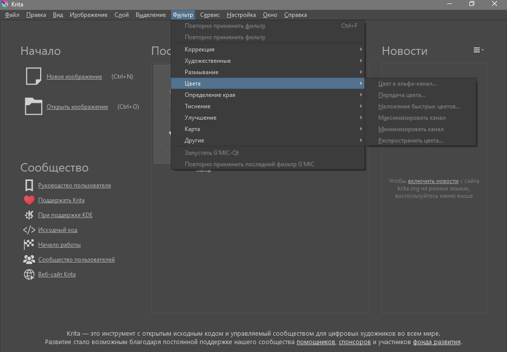Open Веб-сайт Krita link

pos(57,274)
